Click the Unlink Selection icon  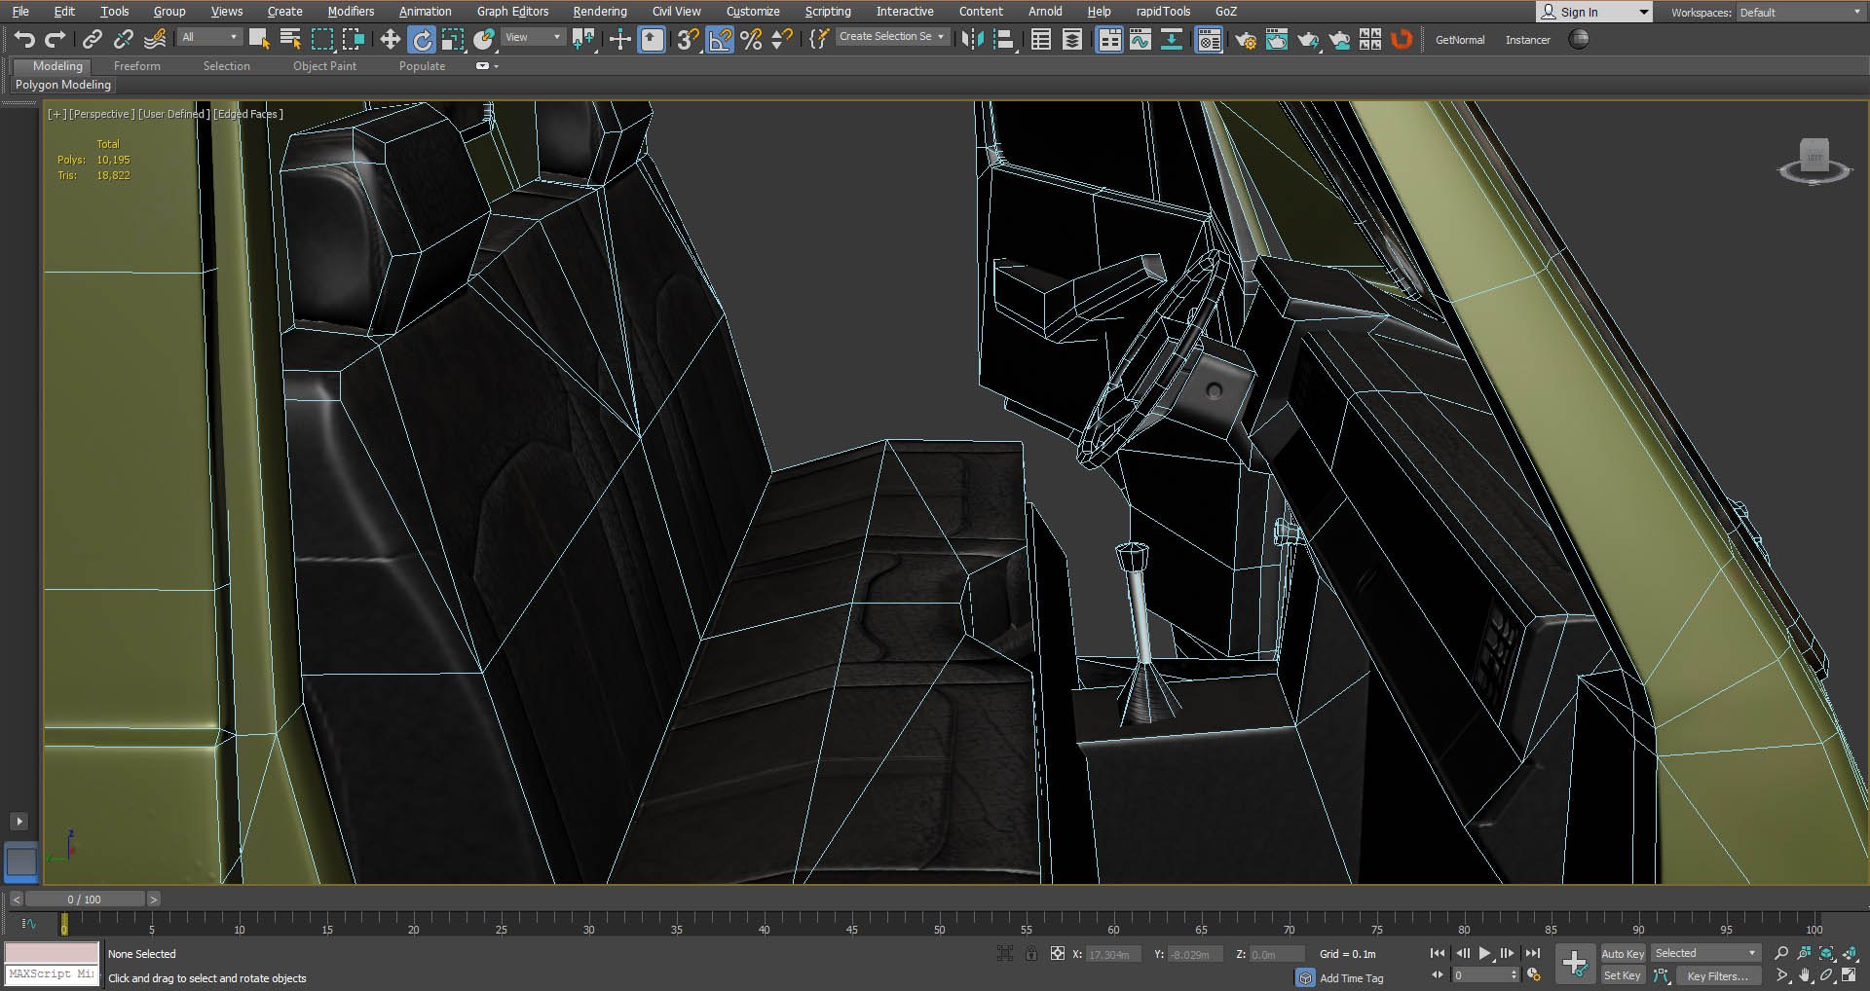(x=124, y=39)
